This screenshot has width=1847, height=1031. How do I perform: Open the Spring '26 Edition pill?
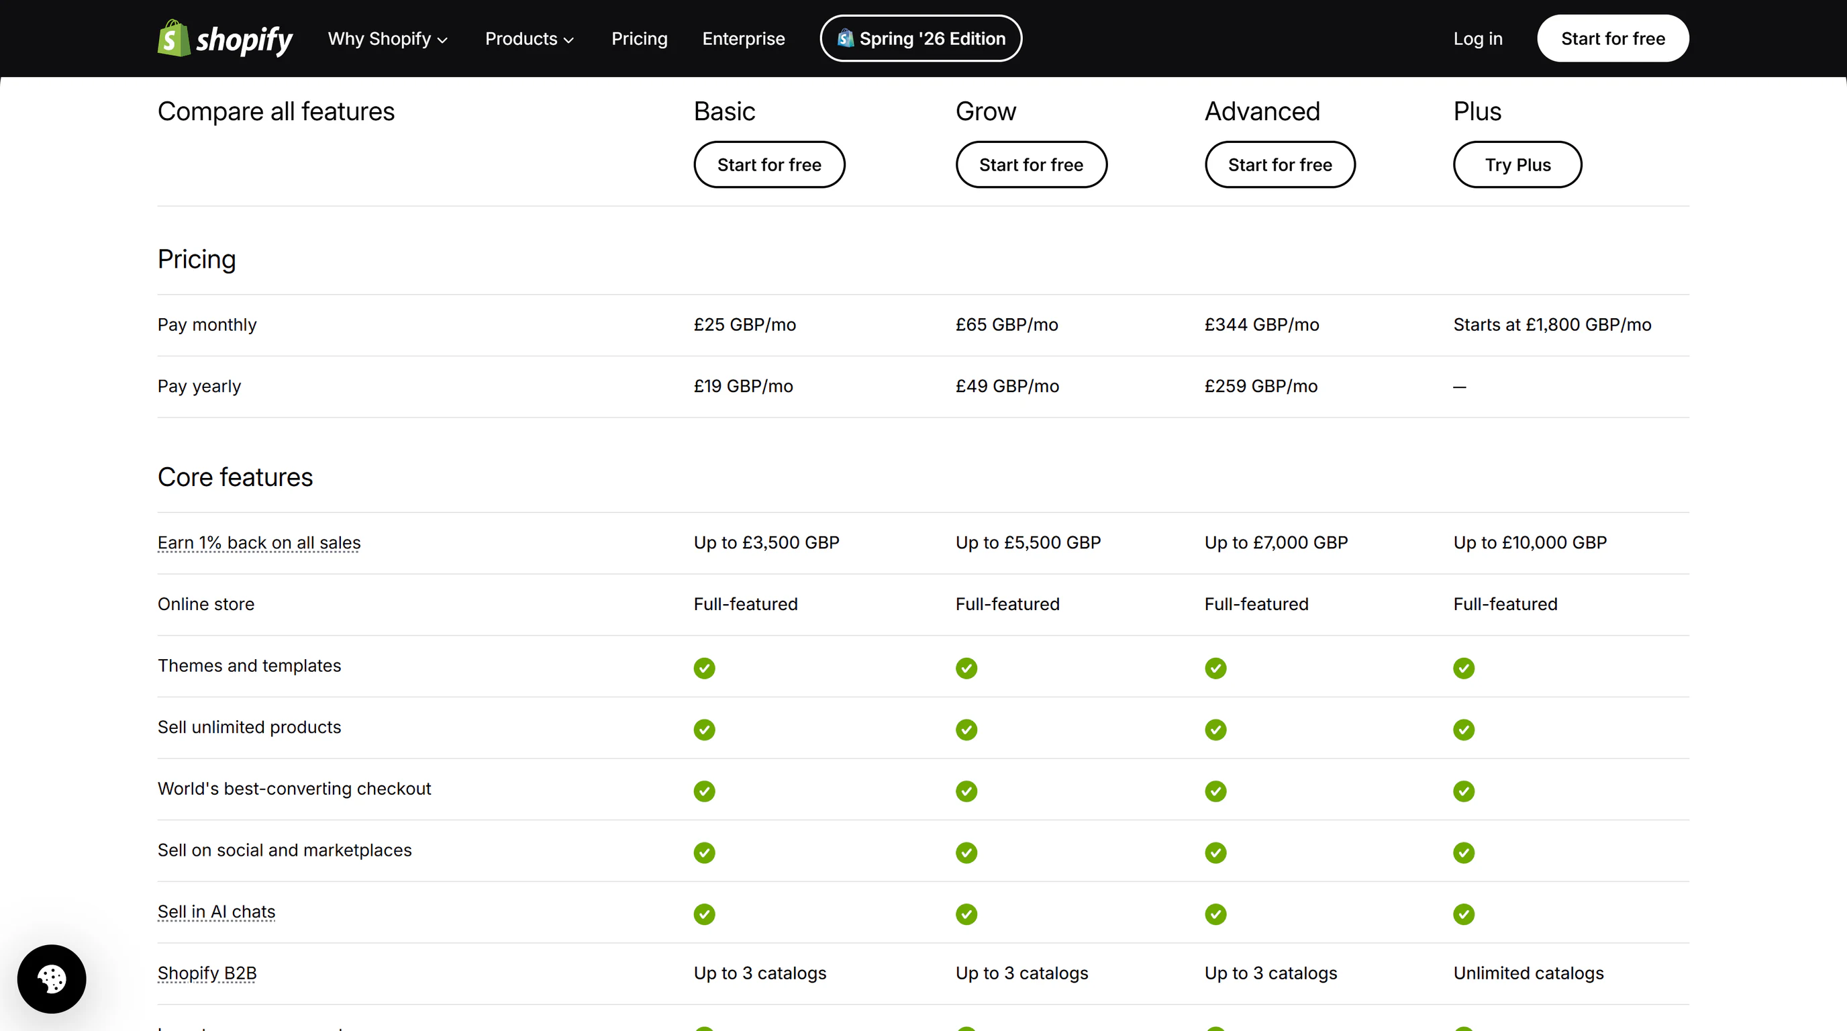pos(921,39)
